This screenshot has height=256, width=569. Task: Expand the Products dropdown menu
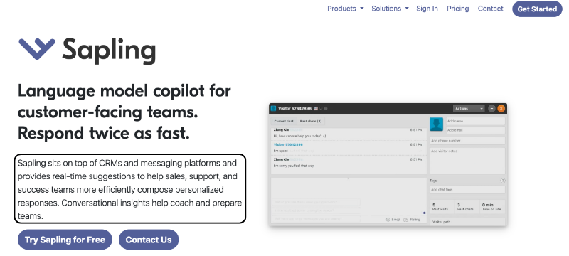(346, 9)
